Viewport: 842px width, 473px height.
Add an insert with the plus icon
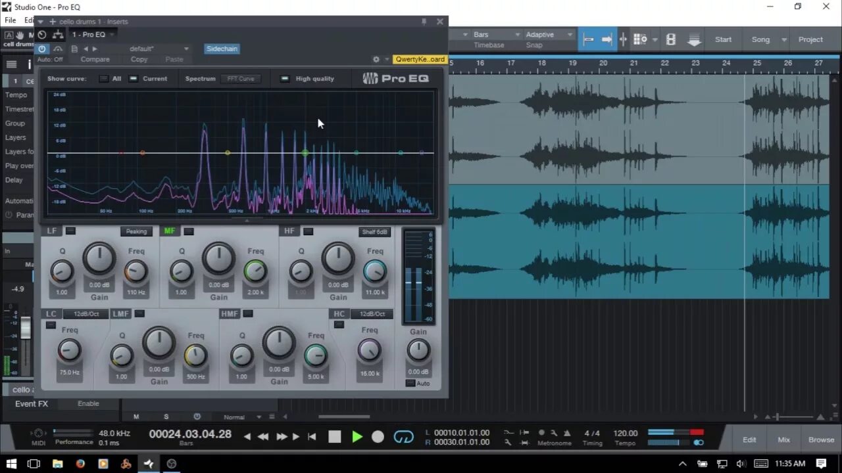pyautogui.click(x=52, y=22)
